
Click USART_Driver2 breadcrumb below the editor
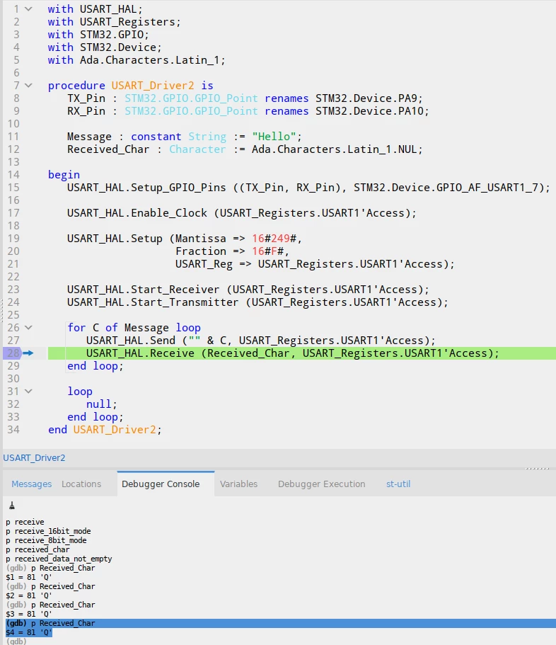tap(34, 458)
